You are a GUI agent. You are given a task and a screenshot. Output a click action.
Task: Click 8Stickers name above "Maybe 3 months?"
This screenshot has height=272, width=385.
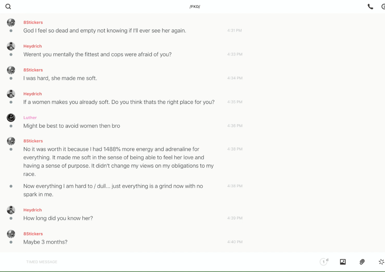(x=33, y=234)
